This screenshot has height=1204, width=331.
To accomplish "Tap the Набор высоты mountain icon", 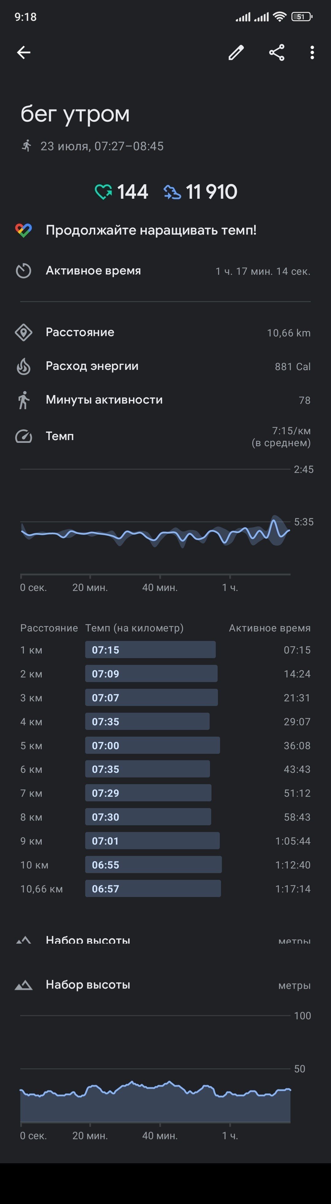I will coord(24,985).
